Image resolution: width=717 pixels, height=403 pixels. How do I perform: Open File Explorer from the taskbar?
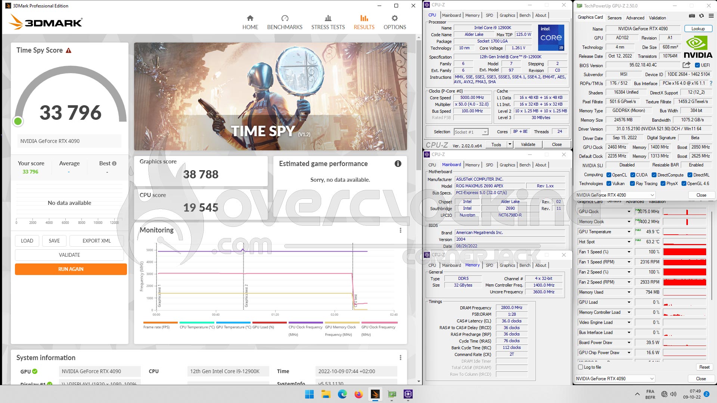coord(326,394)
